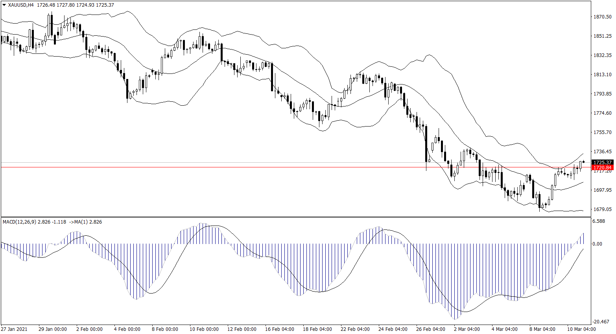Click the dropdown triangle beside XAUUSD,H4

4,5
